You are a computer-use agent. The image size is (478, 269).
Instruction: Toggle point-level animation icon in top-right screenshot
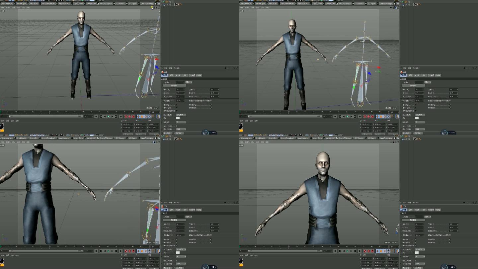(x=392, y=117)
